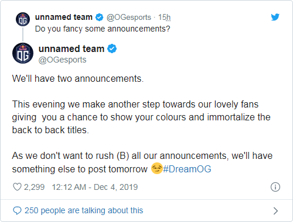Open '250 people are talking about this'

84,210
